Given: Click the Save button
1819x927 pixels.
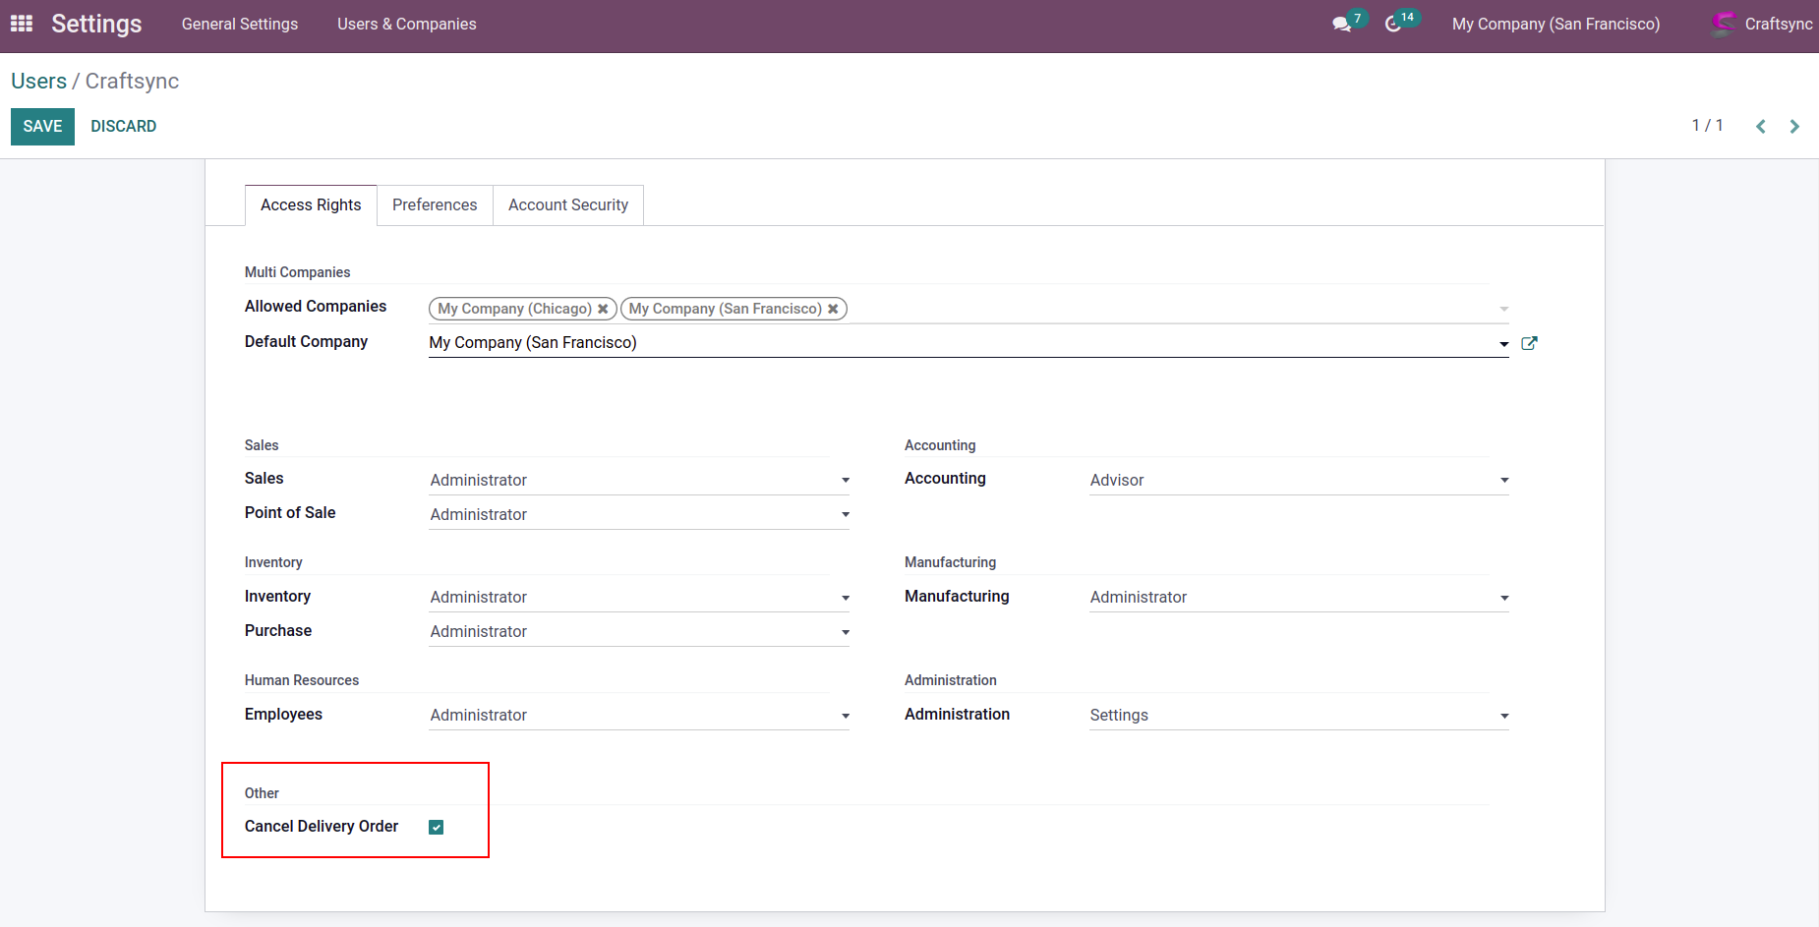Looking at the screenshot, I should pyautogui.click(x=42, y=127).
